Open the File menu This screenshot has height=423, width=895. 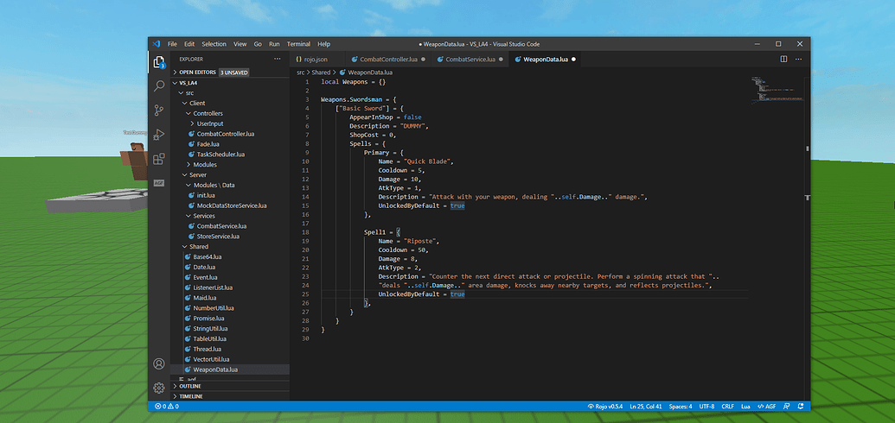pos(172,44)
